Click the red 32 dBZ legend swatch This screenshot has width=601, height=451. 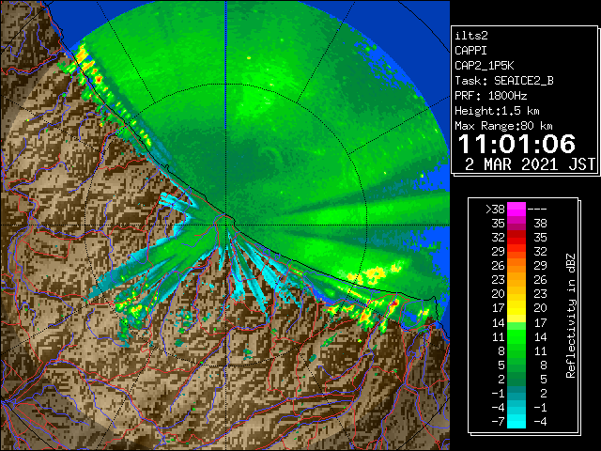[516, 238]
